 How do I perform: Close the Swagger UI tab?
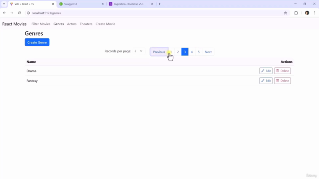103,4
